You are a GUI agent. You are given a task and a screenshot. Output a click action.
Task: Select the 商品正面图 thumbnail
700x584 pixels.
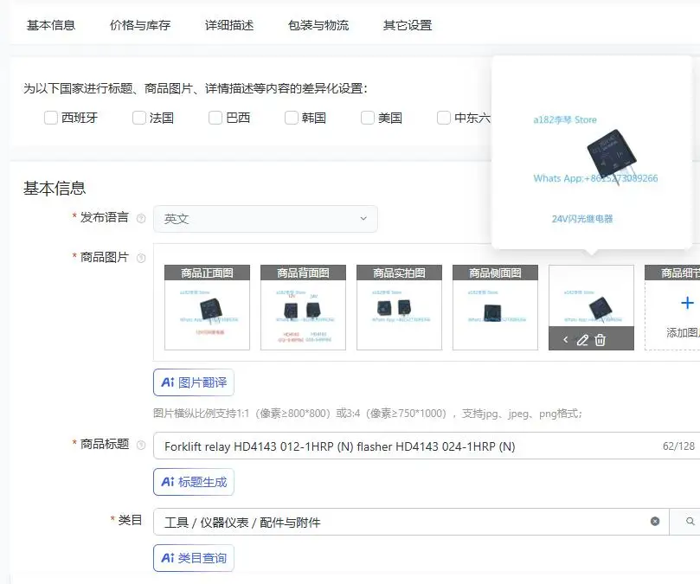coord(207,308)
